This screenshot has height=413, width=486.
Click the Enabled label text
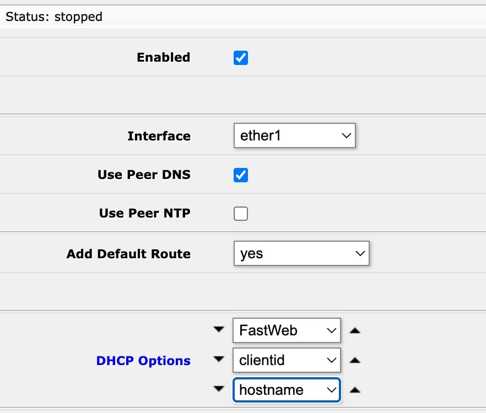click(x=163, y=57)
